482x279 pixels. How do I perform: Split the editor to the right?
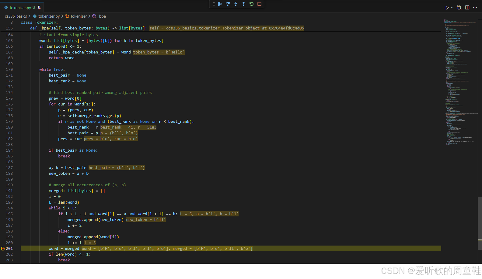467,8
